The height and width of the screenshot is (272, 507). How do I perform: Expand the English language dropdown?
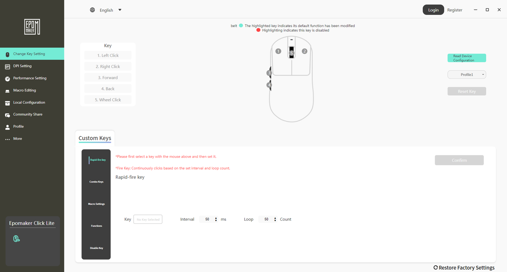click(120, 10)
